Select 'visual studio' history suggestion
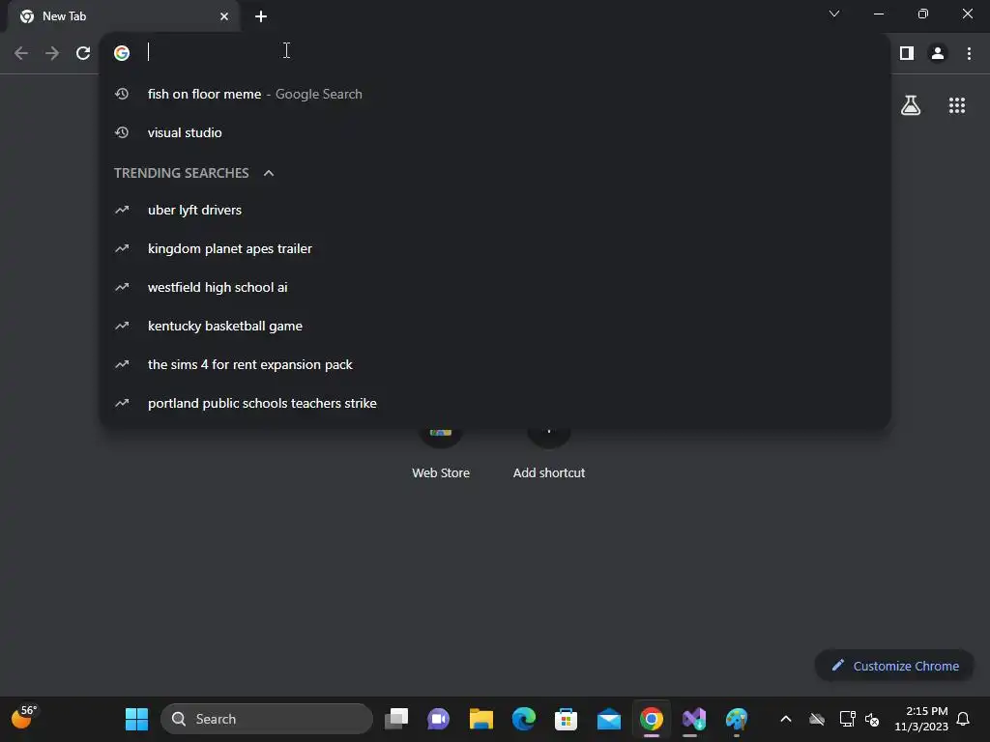 click(x=495, y=132)
